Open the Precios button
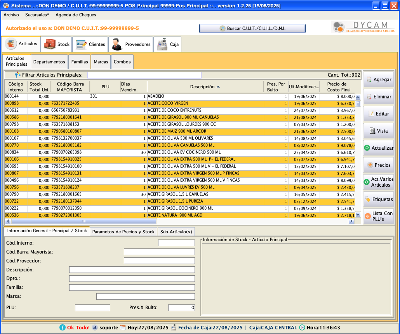Image resolution: width=400 pixels, height=334 pixels. click(x=379, y=165)
